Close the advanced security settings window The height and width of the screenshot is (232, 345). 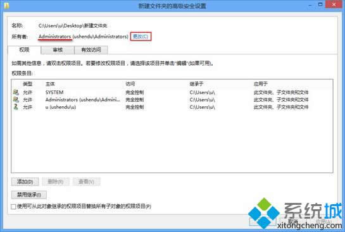click(334, 4)
